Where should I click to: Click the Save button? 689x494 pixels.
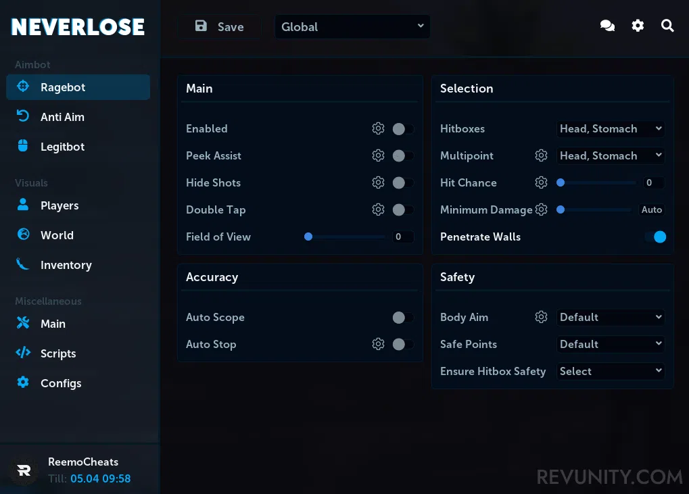pos(219,27)
